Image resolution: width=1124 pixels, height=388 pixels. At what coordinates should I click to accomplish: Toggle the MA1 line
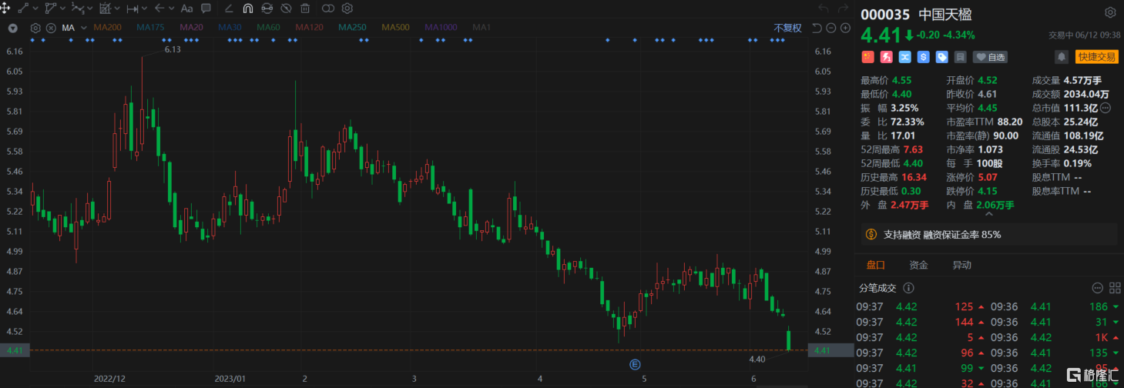tap(481, 28)
